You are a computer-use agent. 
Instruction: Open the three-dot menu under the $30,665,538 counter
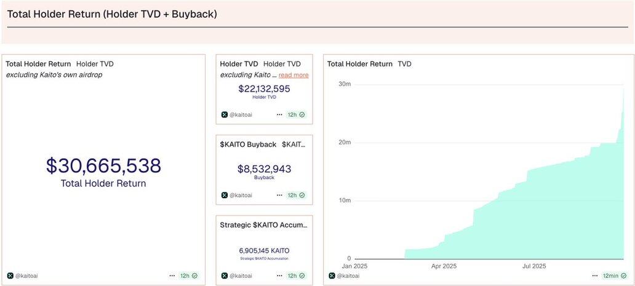click(172, 276)
